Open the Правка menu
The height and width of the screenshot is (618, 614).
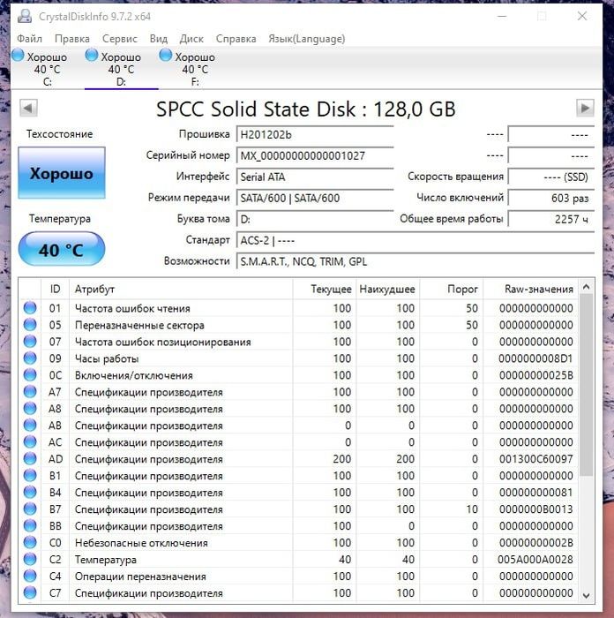(72, 39)
